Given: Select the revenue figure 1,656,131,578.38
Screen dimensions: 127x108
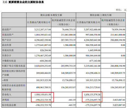Looking at the screenshot, I should coord(92,95).
